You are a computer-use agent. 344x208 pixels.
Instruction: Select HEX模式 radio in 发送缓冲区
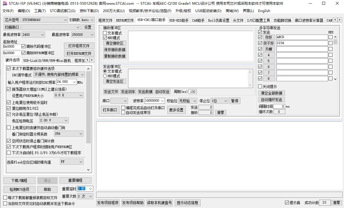[x=105, y=76]
